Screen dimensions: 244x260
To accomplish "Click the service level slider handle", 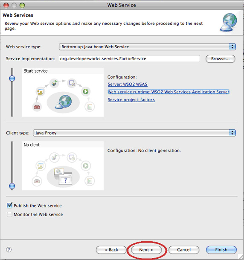I will [x=12, y=78].
